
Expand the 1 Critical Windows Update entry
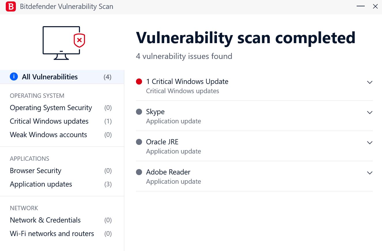[370, 83]
